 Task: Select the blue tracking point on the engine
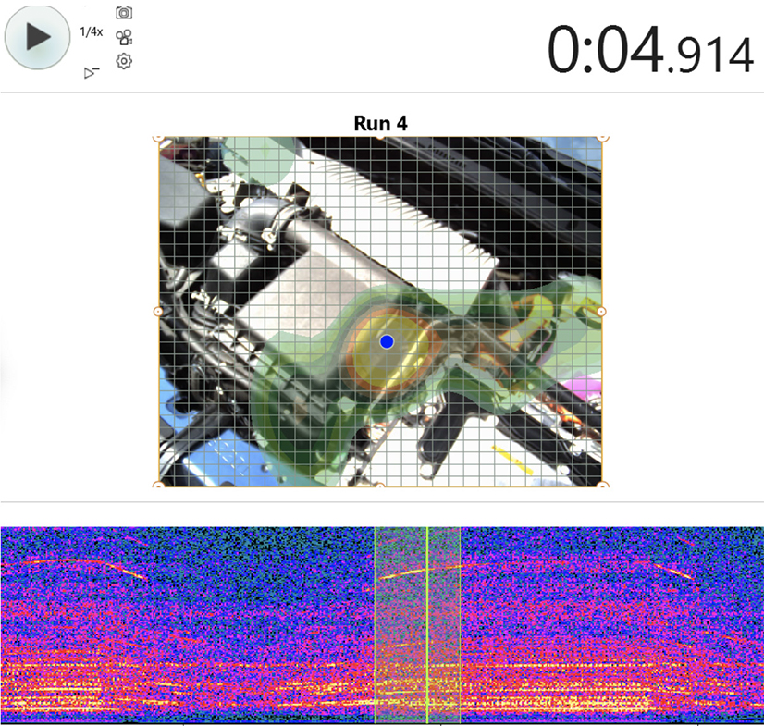coord(387,340)
